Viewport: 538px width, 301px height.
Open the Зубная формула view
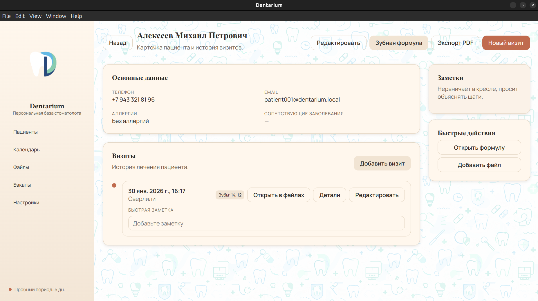tap(399, 43)
